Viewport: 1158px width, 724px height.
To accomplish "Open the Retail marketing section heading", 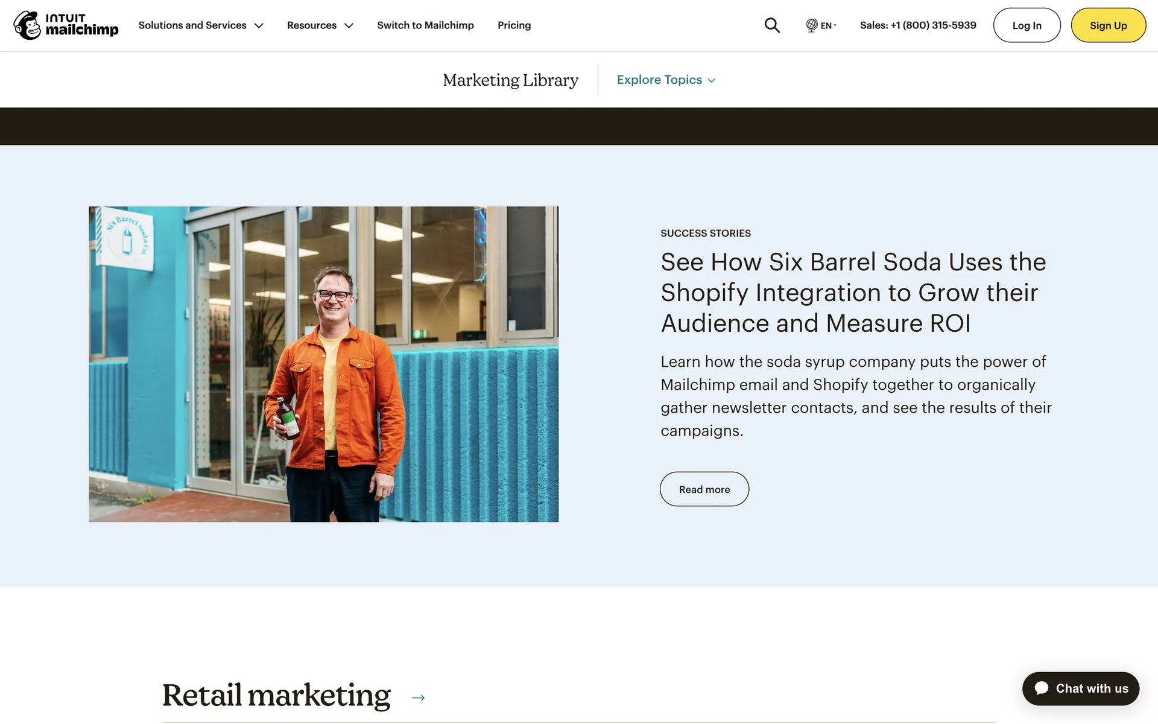I will click(276, 695).
